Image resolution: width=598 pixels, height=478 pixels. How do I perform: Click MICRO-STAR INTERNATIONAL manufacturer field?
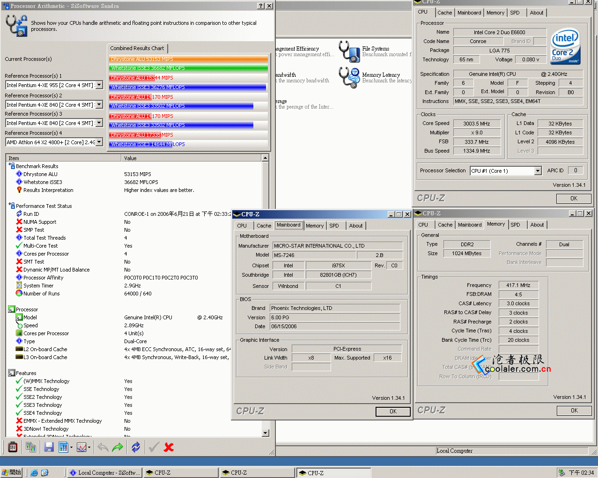(337, 246)
